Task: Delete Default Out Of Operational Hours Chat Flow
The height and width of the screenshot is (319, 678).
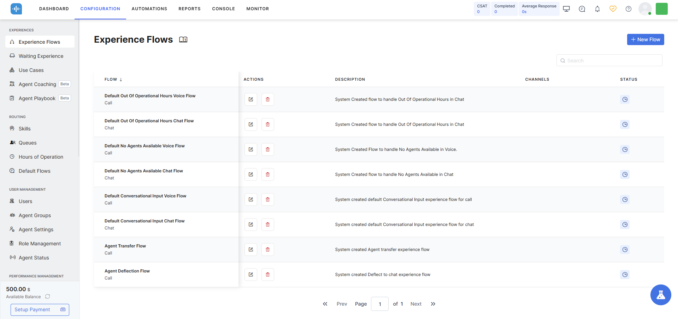Action: (268, 124)
